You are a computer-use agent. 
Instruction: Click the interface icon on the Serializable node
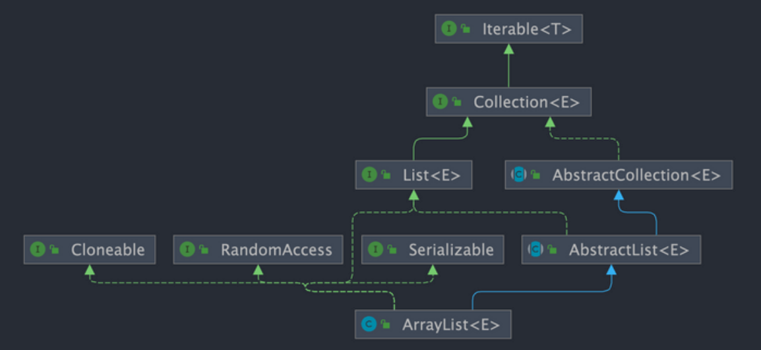click(x=375, y=250)
